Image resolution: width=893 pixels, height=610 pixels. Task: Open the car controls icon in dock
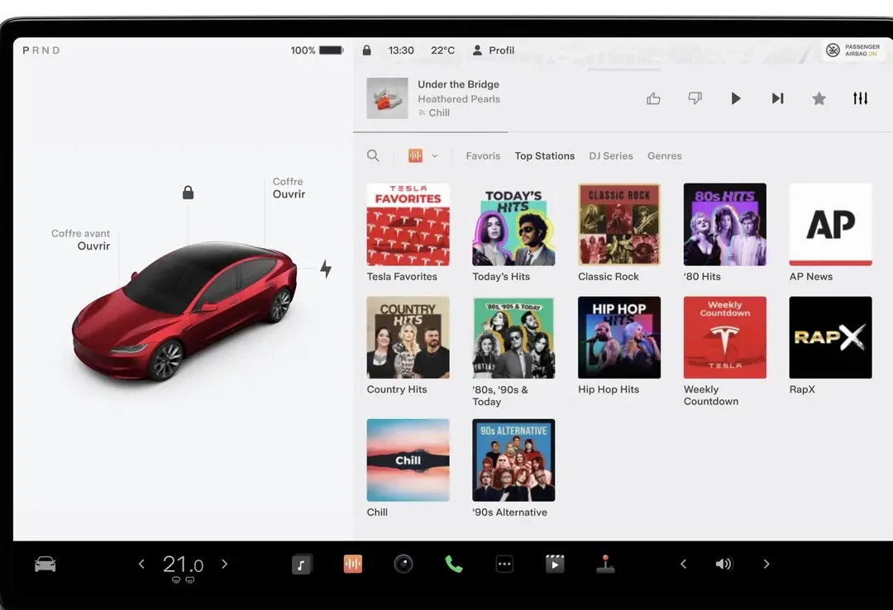pos(45,564)
